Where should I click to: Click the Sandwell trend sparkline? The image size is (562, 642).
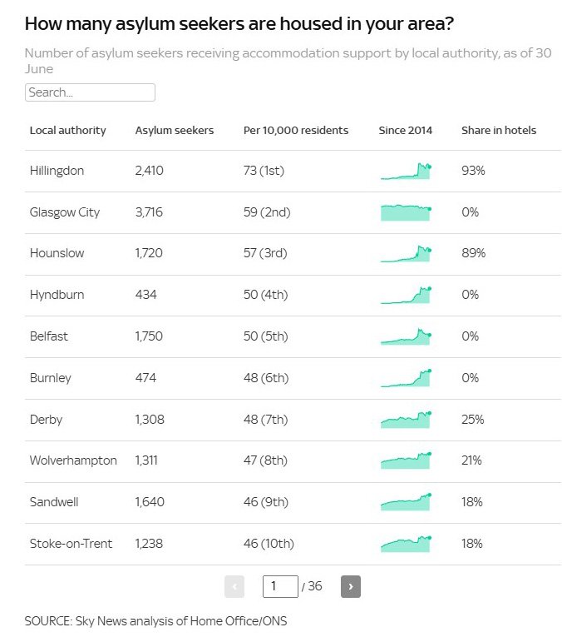(x=406, y=502)
